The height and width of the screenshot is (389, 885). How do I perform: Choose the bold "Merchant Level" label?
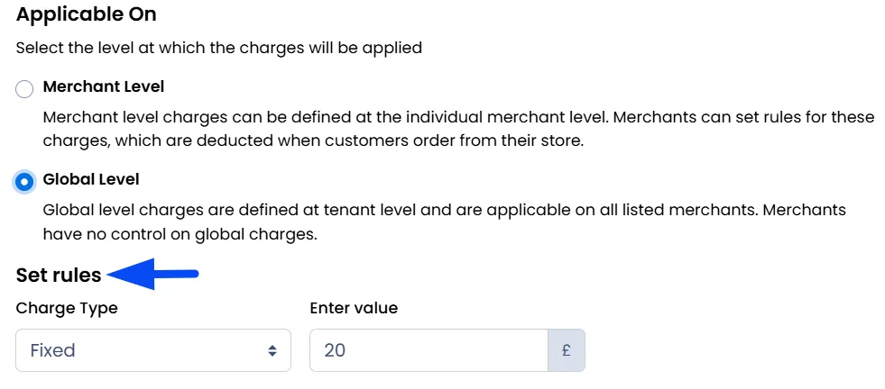(x=103, y=86)
